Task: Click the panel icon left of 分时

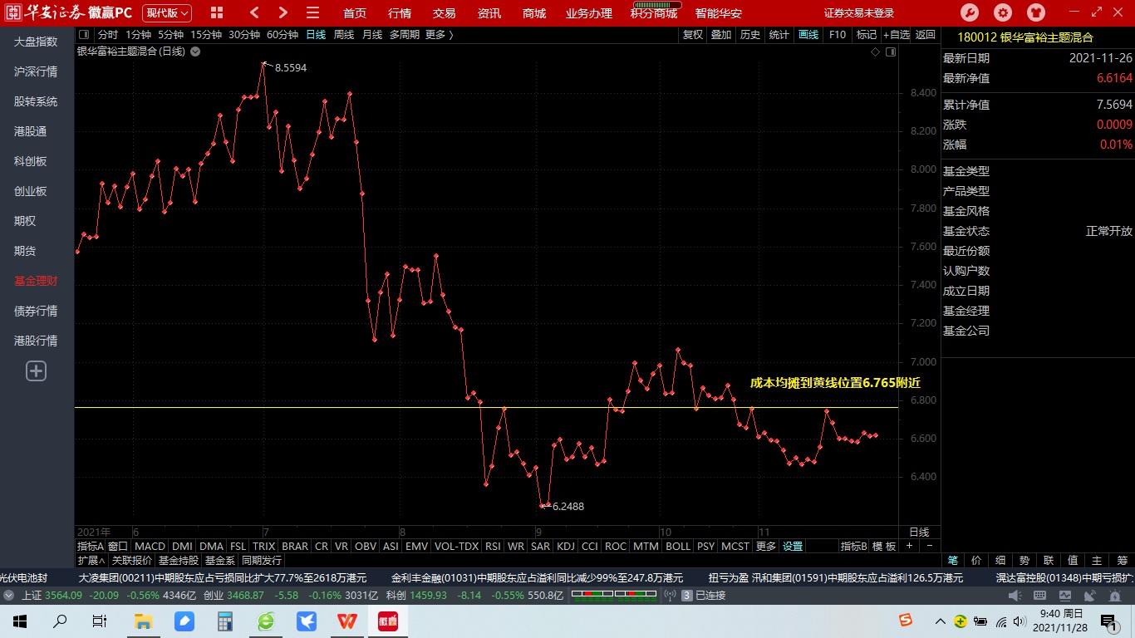Action: [84, 35]
